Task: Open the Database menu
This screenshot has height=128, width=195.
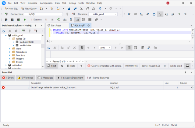Action: point(33,3)
